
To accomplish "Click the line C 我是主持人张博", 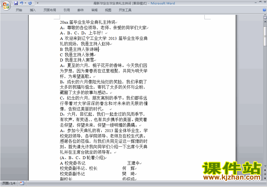I will pyautogui.click(x=77, y=55).
